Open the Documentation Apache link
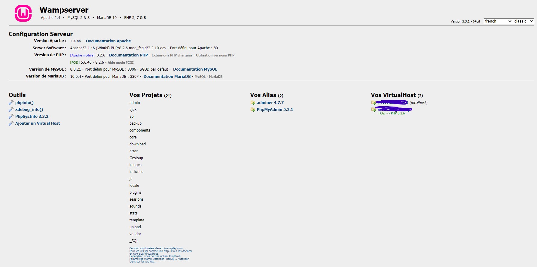Viewport: 537px width, 267px height. (x=108, y=41)
